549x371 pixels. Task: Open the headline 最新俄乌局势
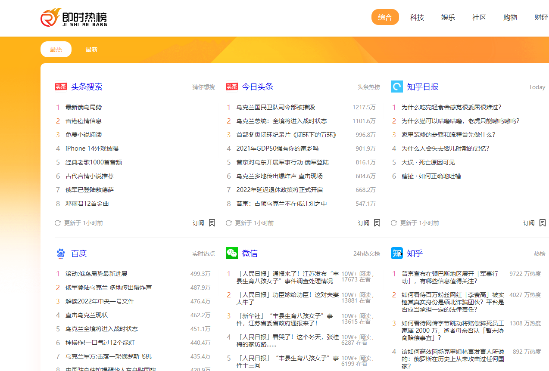(84, 107)
